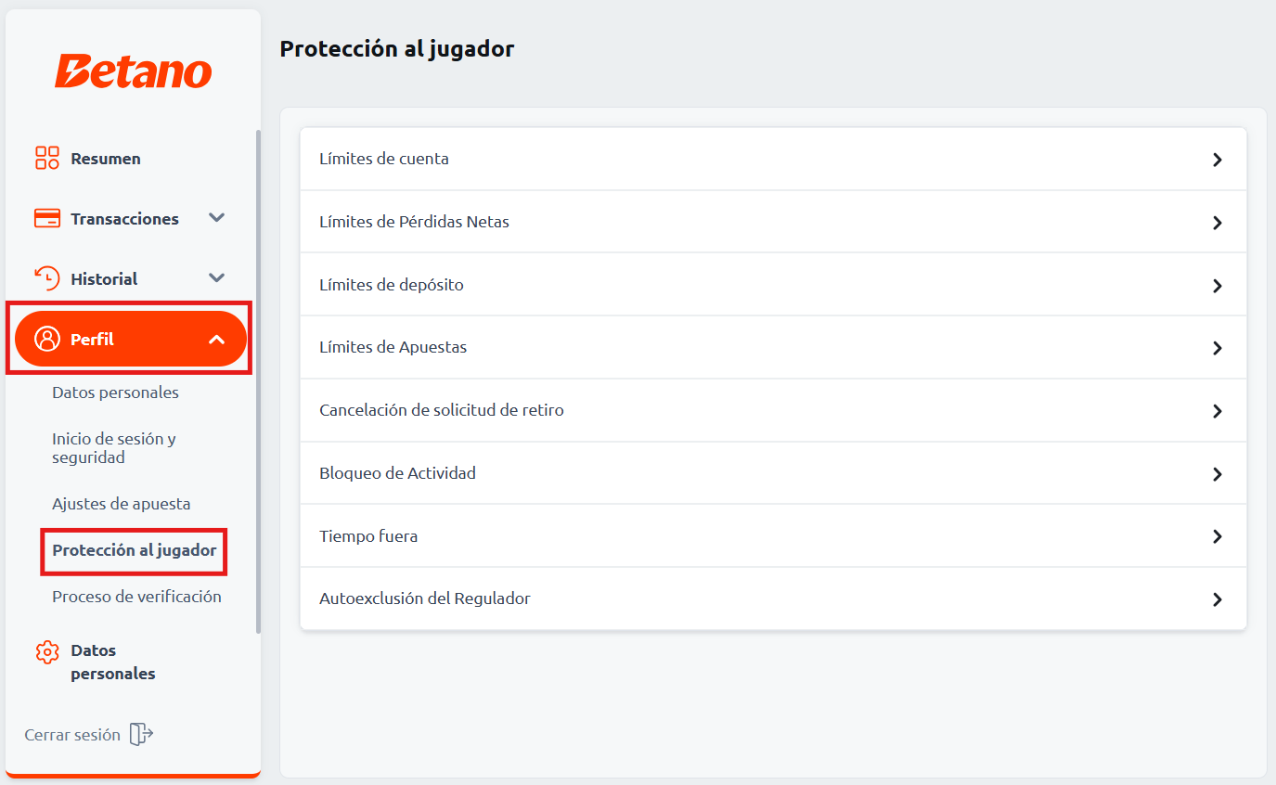This screenshot has width=1276, height=785.
Task: Open Cancelación de solicitud de retiro arrow
Action: tap(1218, 411)
